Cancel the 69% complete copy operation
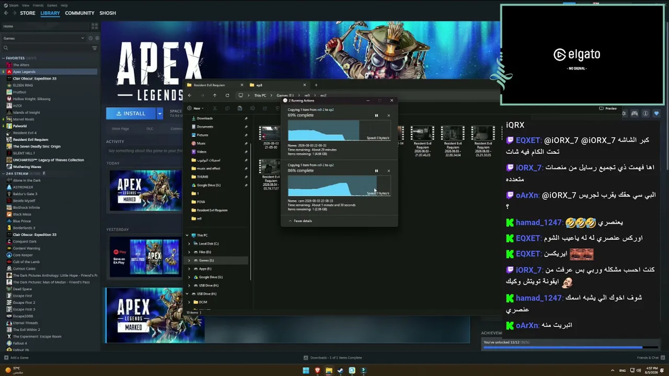The width and height of the screenshot is (669, 376). tap(388, 115)
